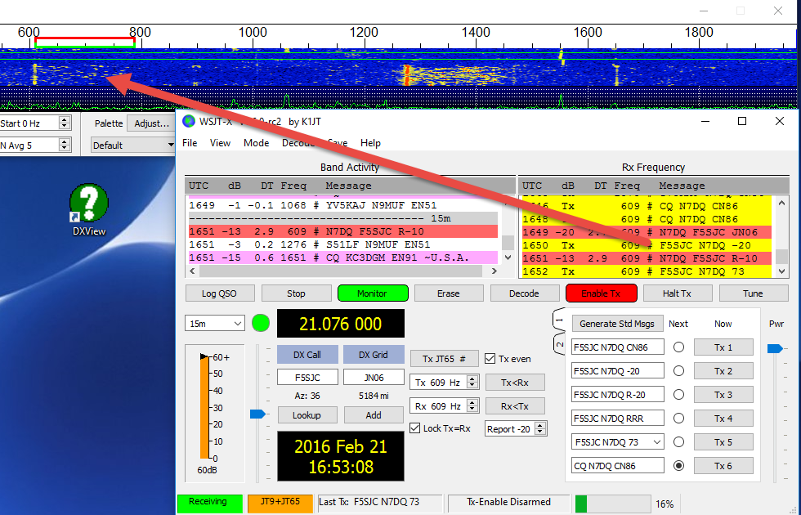
Task: Click the Tx JT65 # mode button
Action: pos(445,359)
